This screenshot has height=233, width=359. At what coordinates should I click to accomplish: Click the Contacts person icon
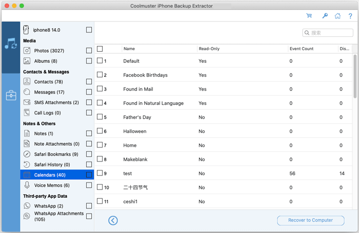(x=27, y=81)
